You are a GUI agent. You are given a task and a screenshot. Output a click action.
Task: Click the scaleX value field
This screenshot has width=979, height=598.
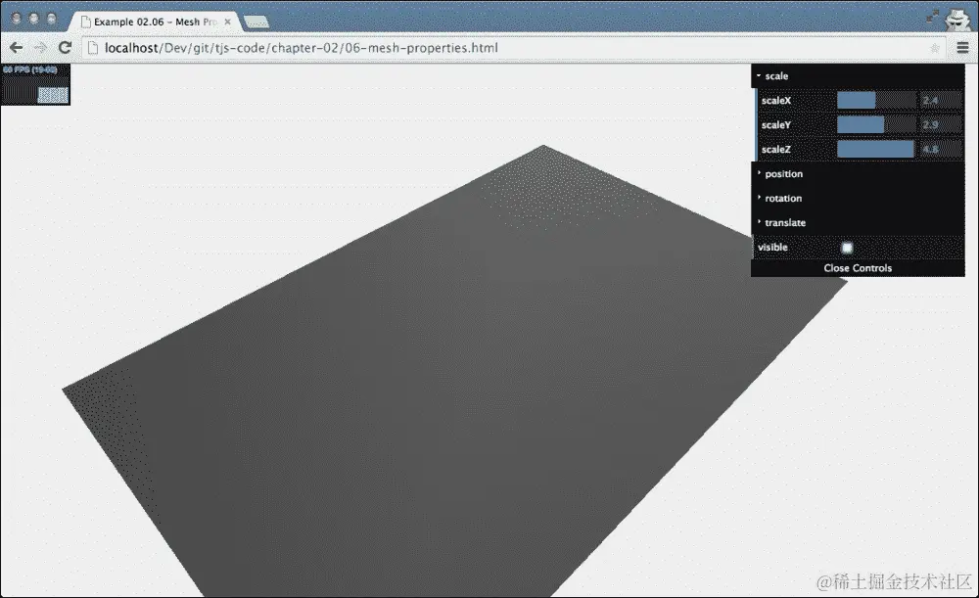pos(941,101)
